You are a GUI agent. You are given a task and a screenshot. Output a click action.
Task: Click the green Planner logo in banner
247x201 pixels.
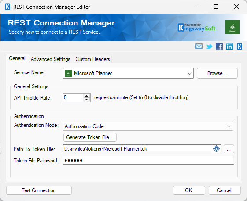[x=232, y=27]
